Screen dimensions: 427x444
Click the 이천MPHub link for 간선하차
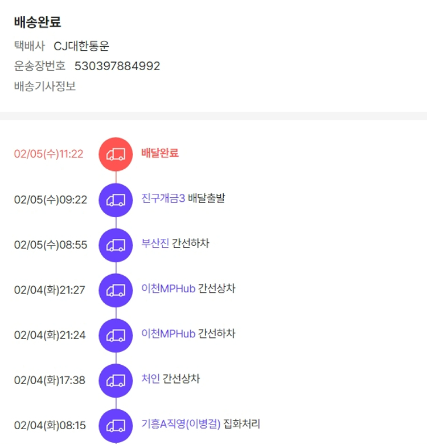(168, 333)
